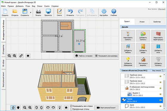Click Работа с этажами button
The width and height of the screenshot is (167, 111).
[83, 56]
